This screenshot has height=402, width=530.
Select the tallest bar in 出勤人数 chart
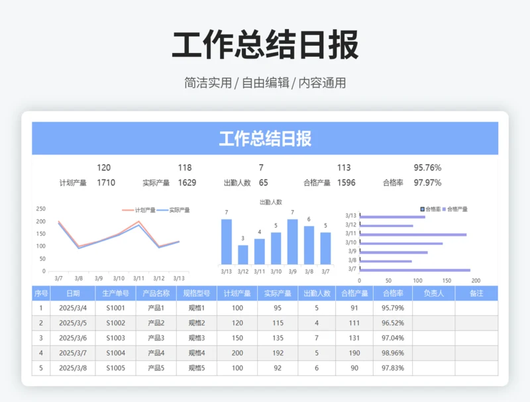pos(226,242)
